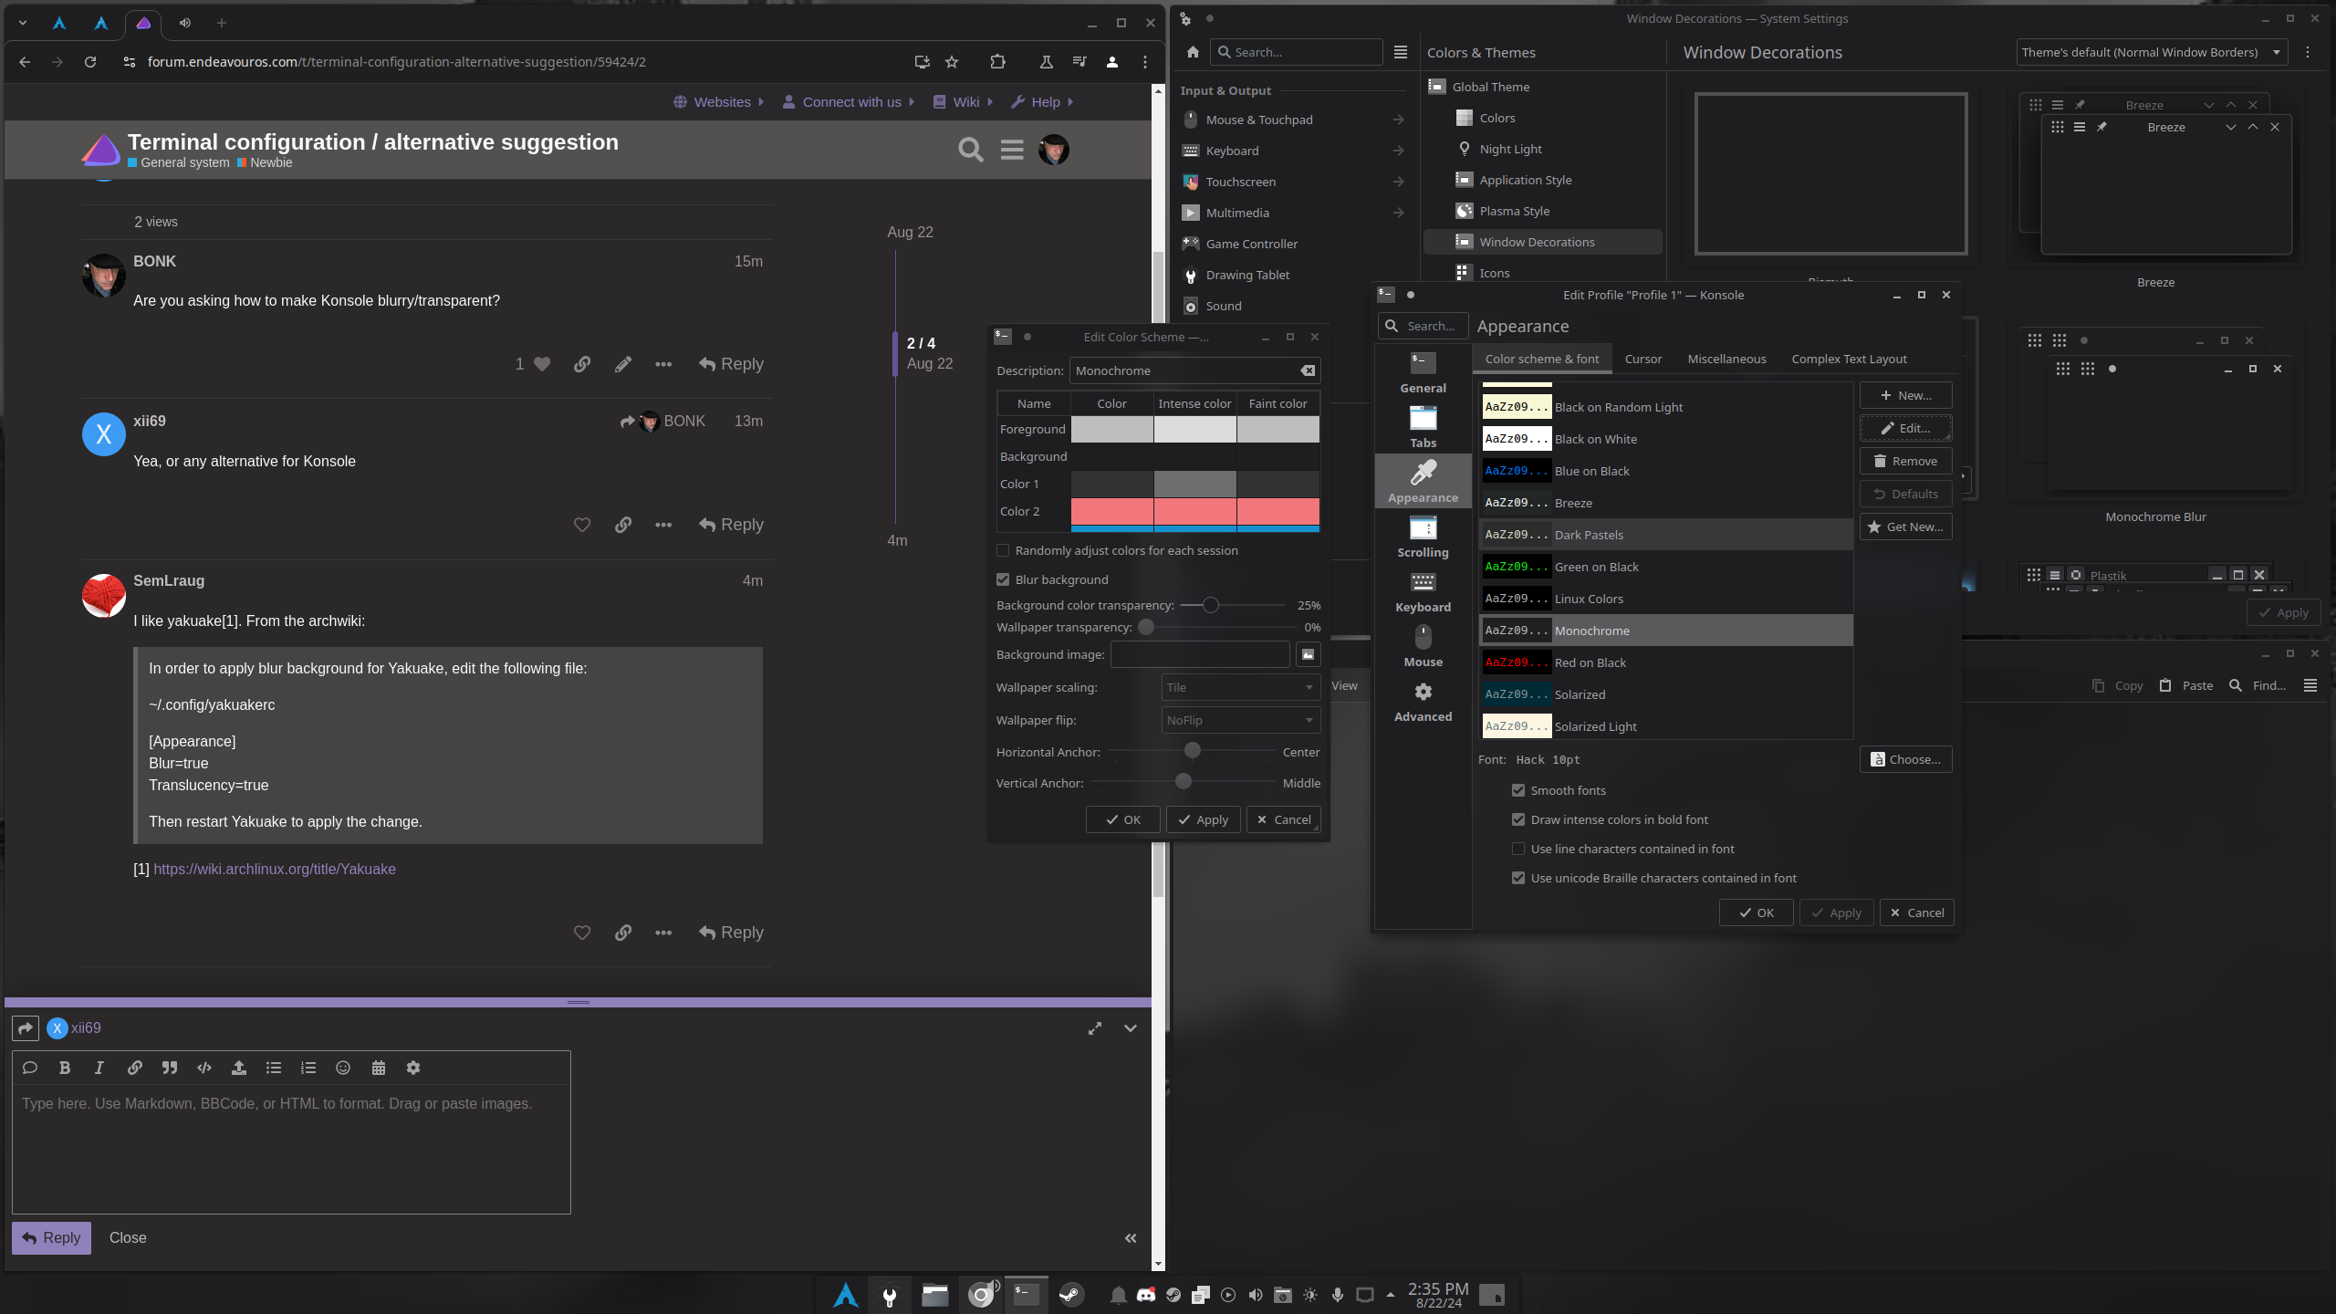Untick Blur background checkbox
The height and width of the screenshot is (1314, 2336).
pyautogui.click(x=1003, y=579)
